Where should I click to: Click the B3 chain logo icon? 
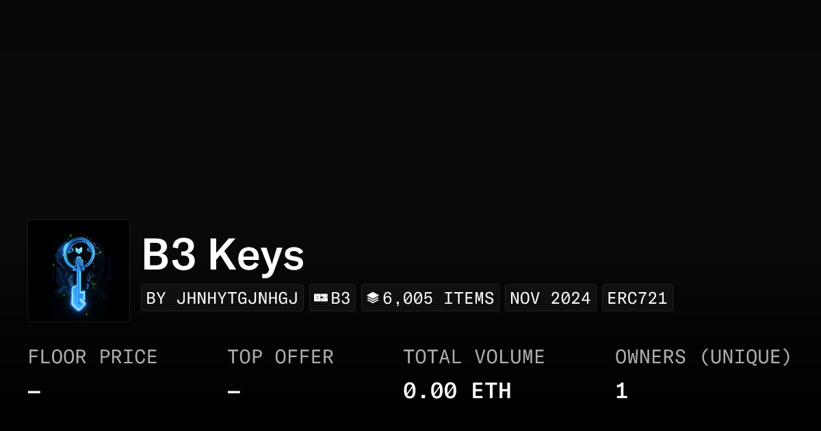pyautogui.click(x=321, y=298)
